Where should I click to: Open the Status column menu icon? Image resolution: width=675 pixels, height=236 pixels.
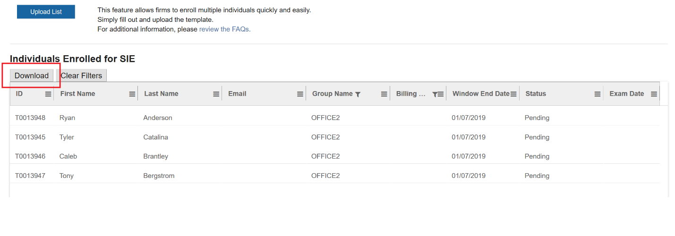click(x=598, y=94)
